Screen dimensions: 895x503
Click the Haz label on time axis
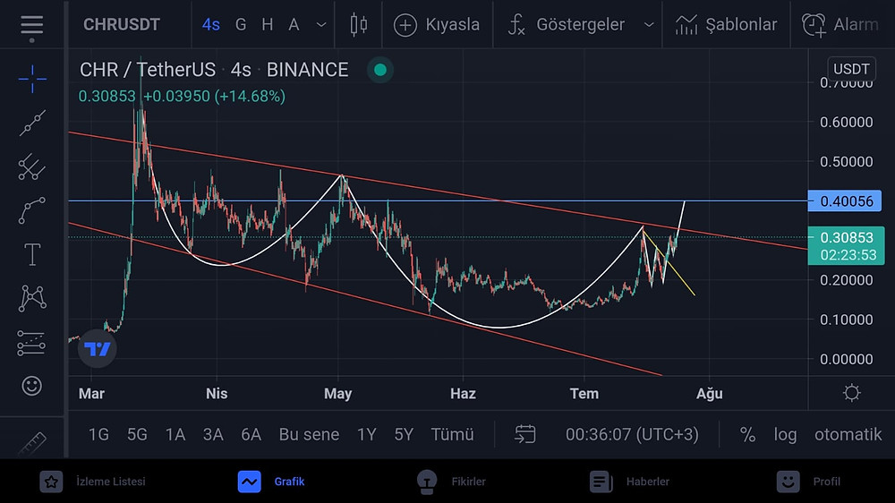pos(463,394)
